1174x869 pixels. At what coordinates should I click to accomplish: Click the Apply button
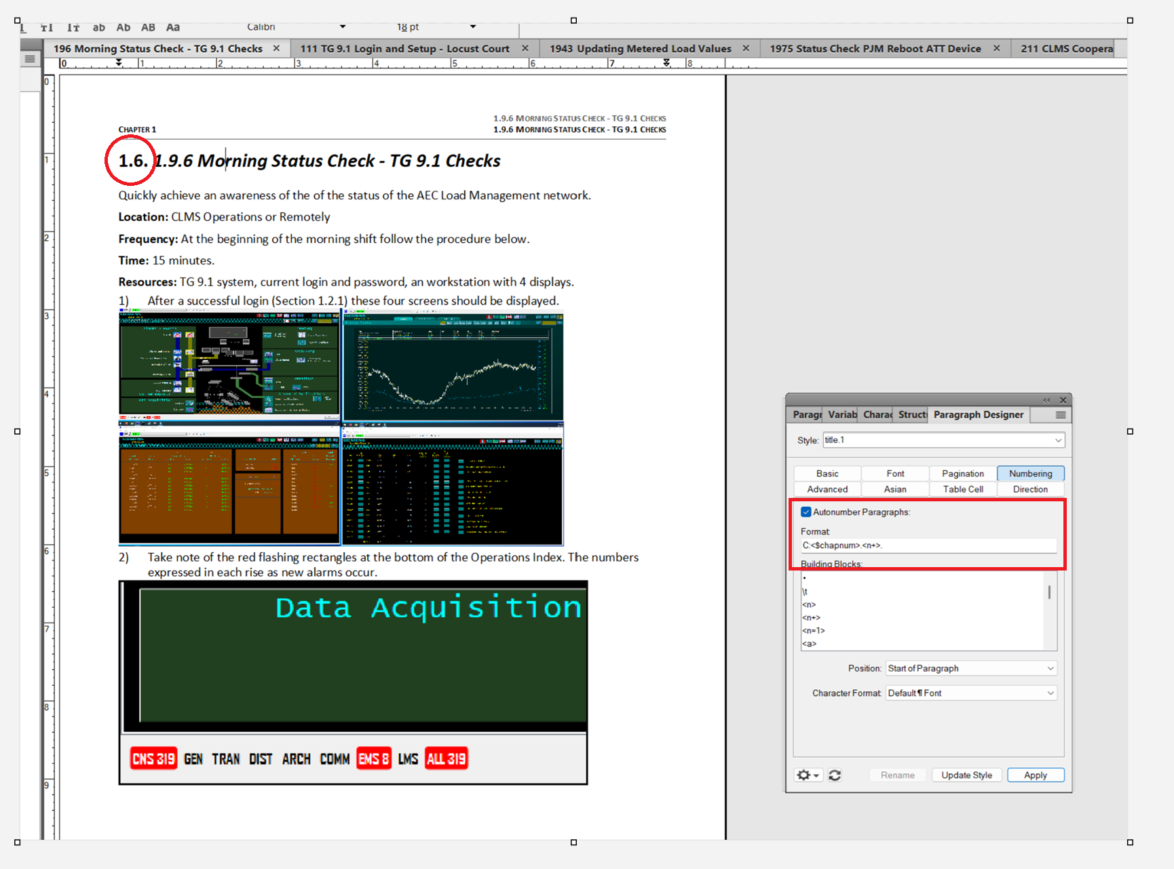(x=1035, y=775)
